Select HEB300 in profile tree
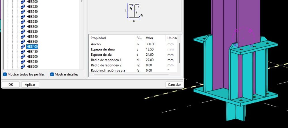The height and width of the screenshot is (128, 288). tap(32, 27)
